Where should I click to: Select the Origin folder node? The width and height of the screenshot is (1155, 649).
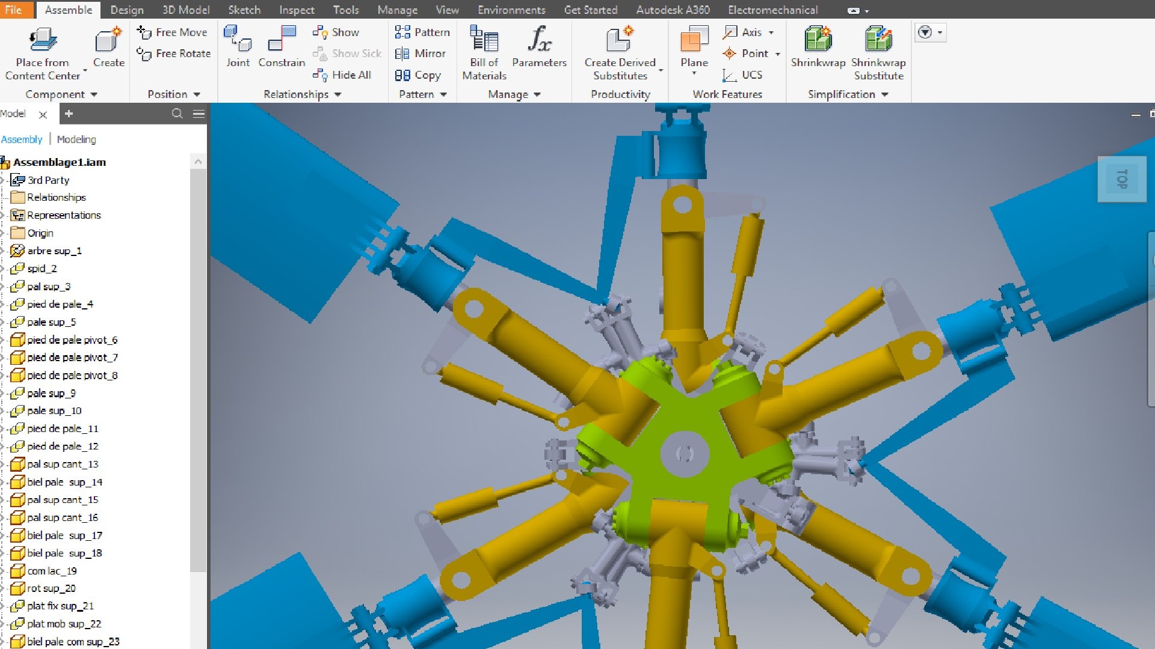(x=40, y=233)
